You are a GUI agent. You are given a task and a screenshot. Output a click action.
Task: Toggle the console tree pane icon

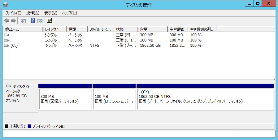click(23, 21)
